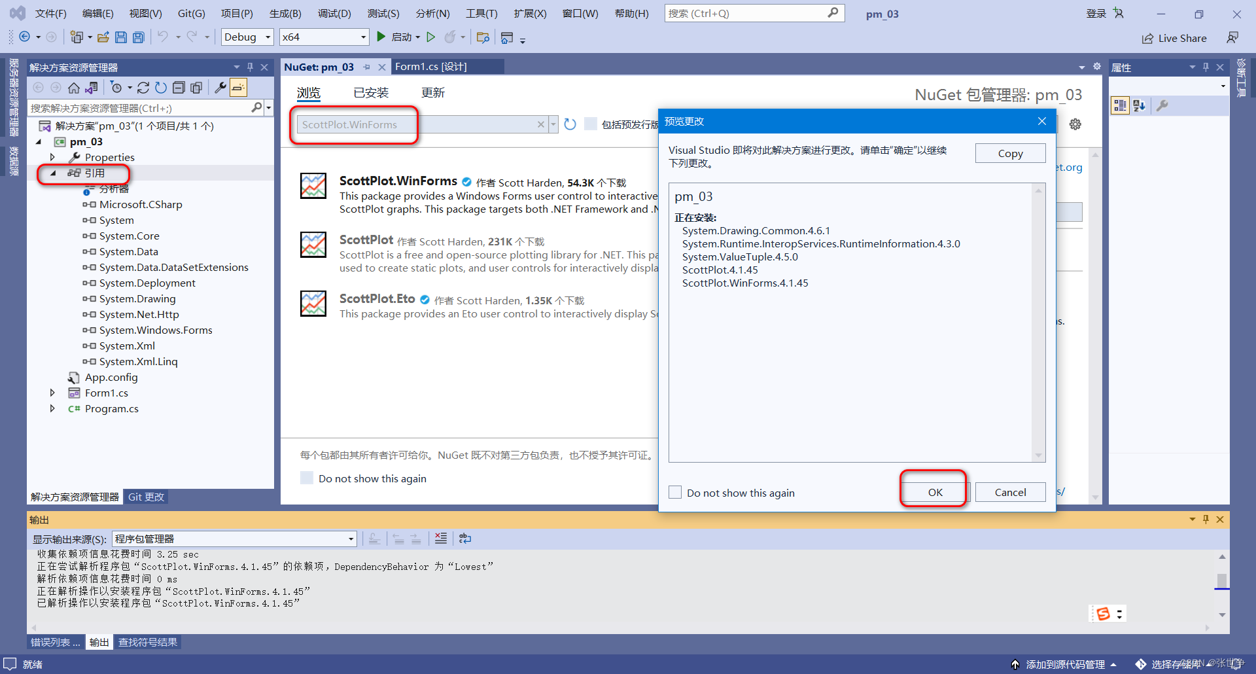Click the green Start debugging play icon
The width and height of the screenshot is (1256, 674).
pyautogui.click(x=381, y=37)
